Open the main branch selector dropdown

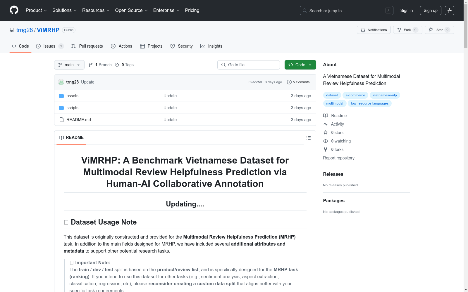pos(69,65)
